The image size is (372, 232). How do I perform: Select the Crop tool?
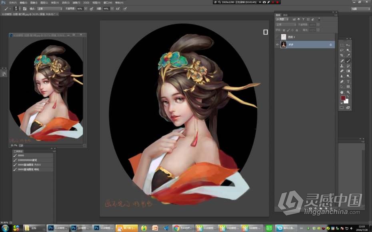342,55
